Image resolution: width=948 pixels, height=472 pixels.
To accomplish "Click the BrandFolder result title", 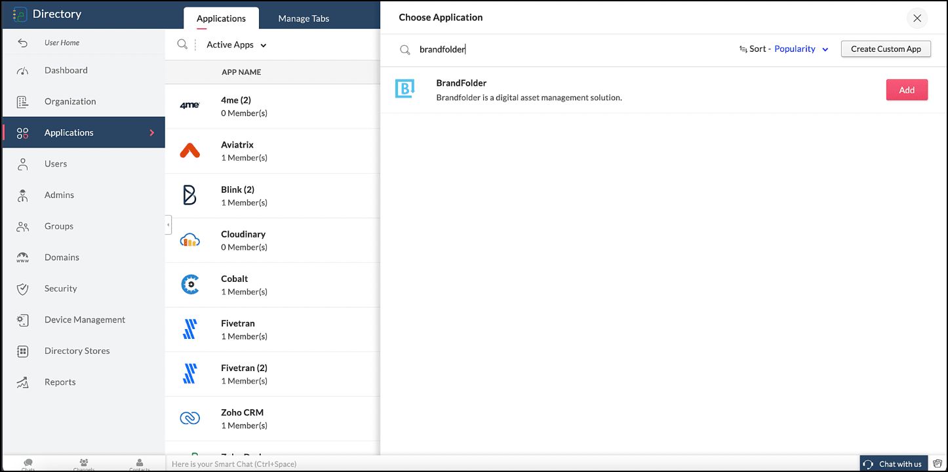I will tap(462, 83).
